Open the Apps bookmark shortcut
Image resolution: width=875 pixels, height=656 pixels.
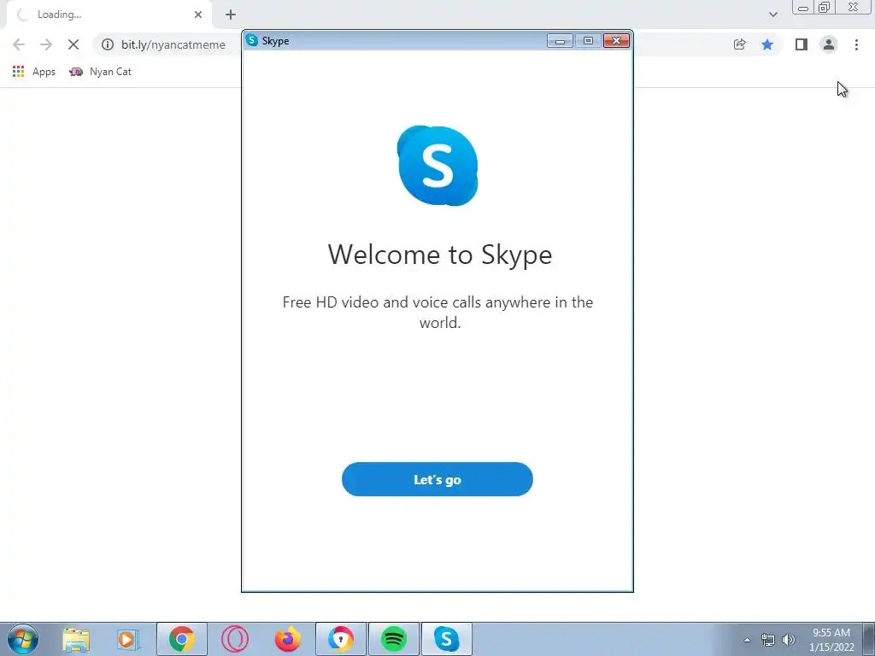coord(34,72)
